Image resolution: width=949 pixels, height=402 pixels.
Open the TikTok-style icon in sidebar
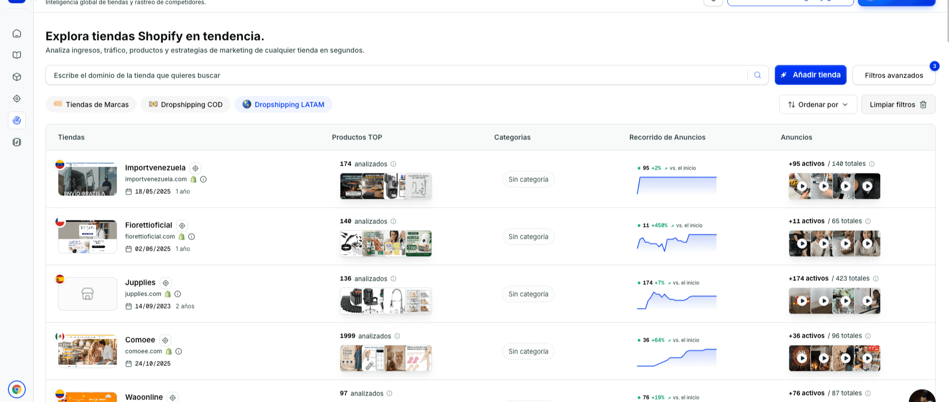coord(17,142)
